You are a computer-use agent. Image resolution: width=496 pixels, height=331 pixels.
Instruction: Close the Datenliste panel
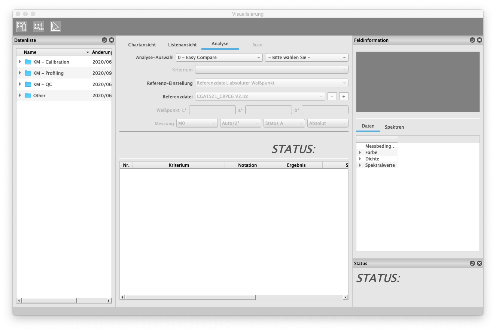tap(112, 40)
